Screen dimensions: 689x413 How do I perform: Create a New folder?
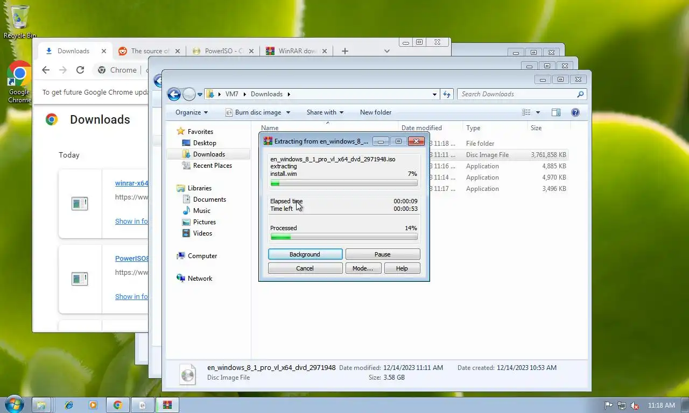376,112
